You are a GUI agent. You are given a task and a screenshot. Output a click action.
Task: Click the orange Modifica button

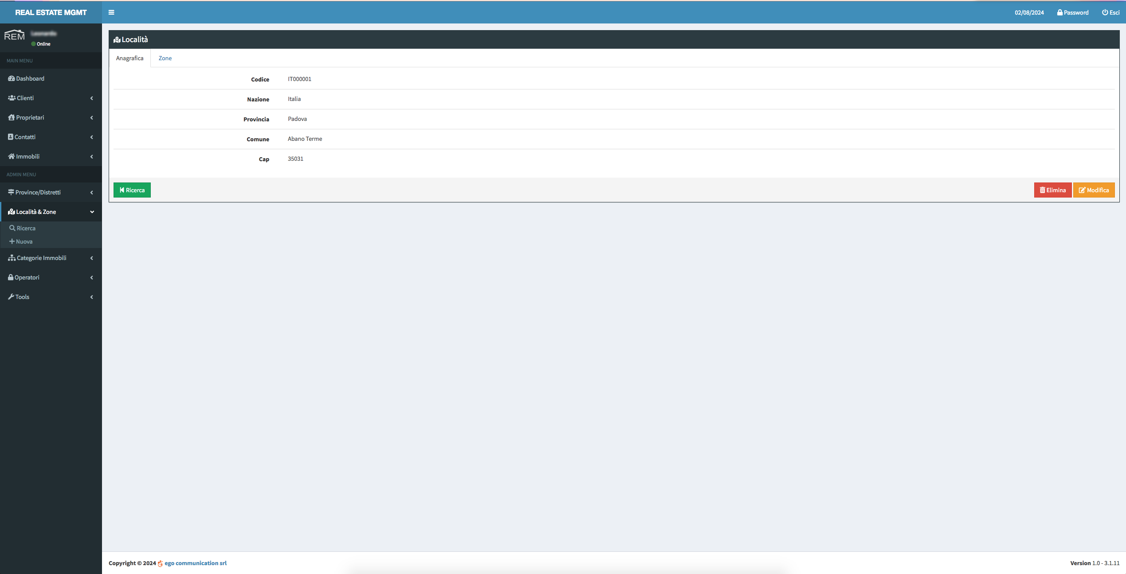(x=1094, y=190)
